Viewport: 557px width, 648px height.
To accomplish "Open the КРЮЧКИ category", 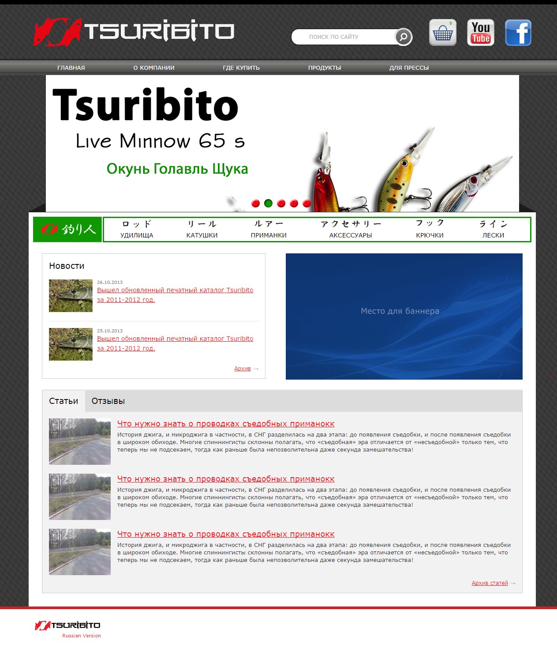I will coord(430,230).
